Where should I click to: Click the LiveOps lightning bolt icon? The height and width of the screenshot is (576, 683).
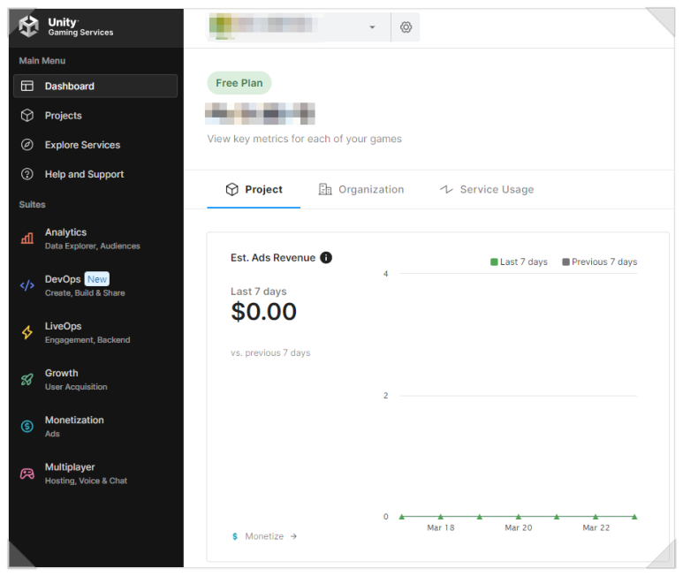[27, 333]
